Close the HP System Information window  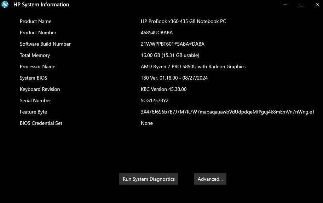(x=317, y=5)
